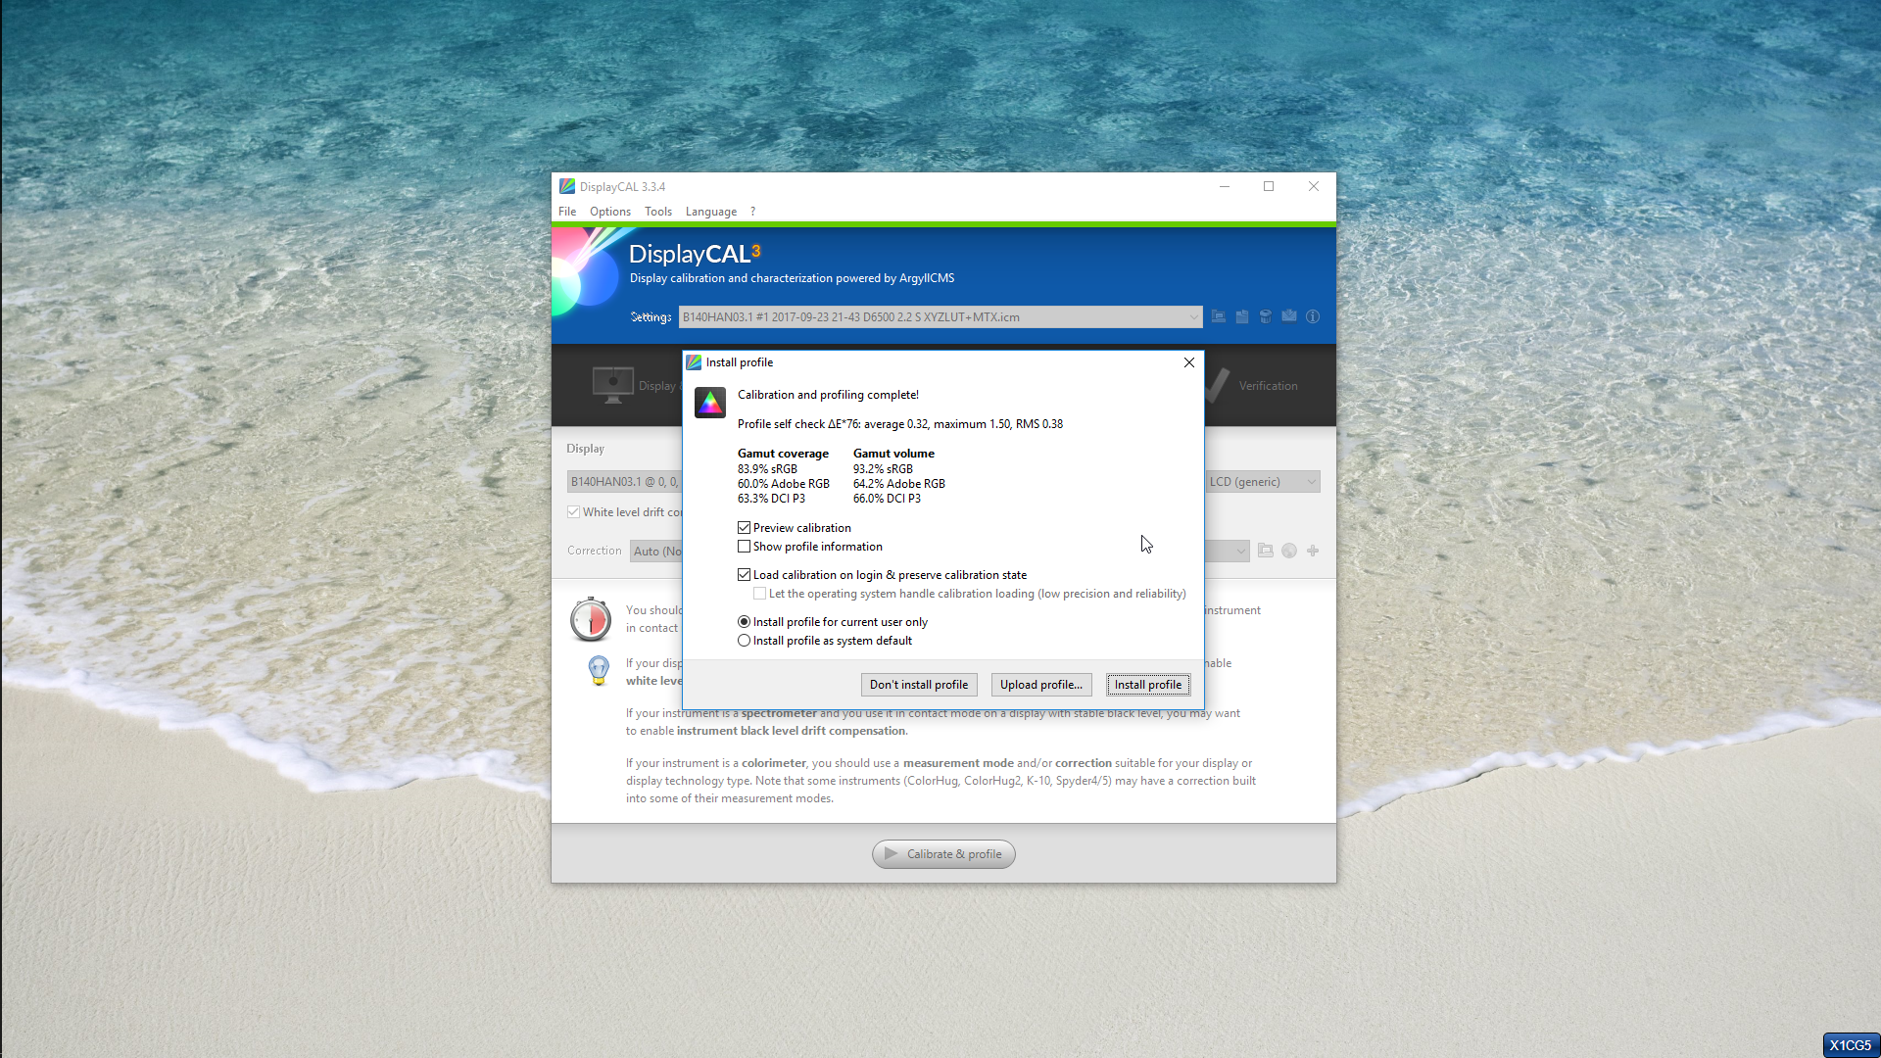Click the install profile tray icon in the header
Image resolution: width=1881 pixels, height=1058 pixels.
(x=1289, y=316)
